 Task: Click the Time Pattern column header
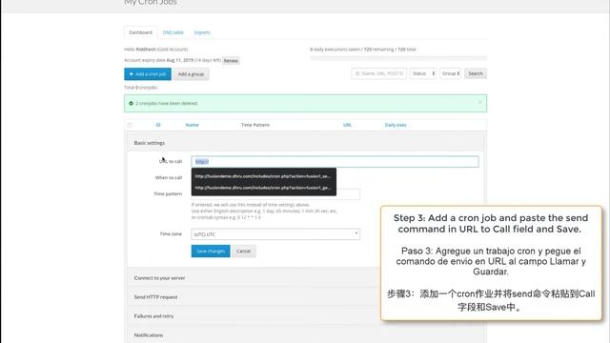(x=255, y=125)
